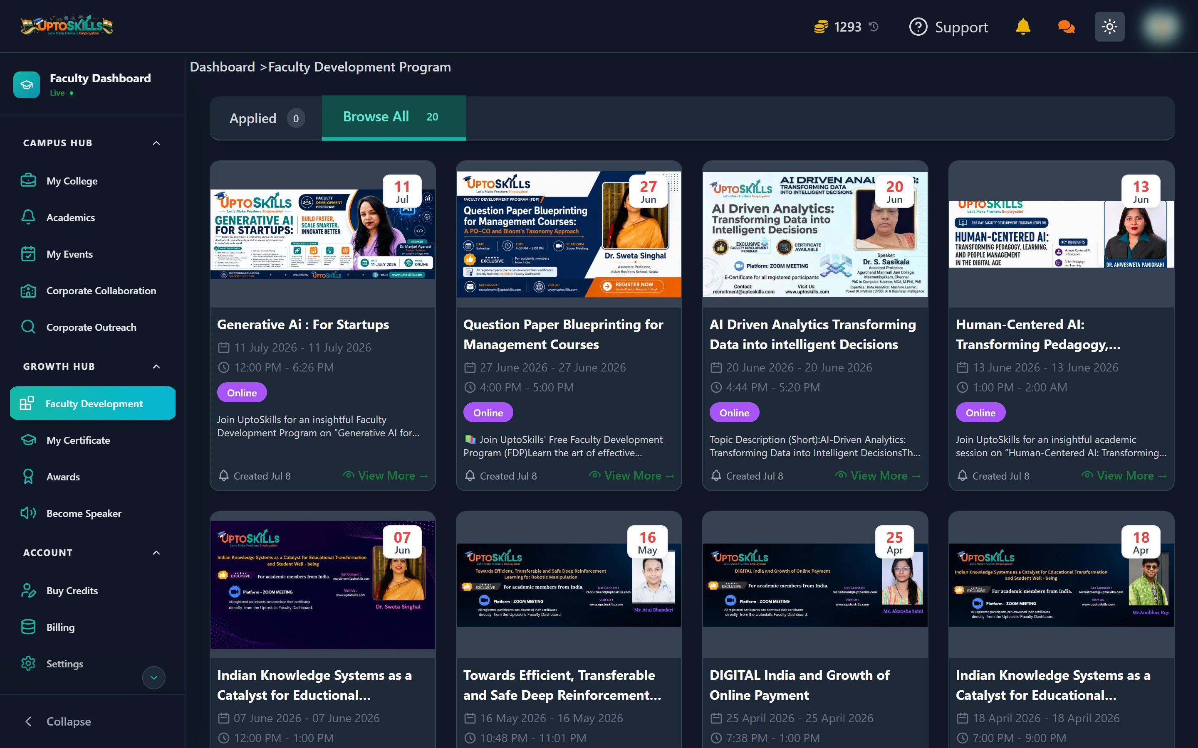Image resolution: width=1198 pixels, height=748 pixels.
Task: Click Online badge on Generative Ai card
Action: [x=242, y=392]
